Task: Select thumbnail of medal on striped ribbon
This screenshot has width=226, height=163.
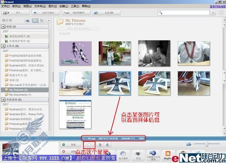Action: click(x=194, y=53)
